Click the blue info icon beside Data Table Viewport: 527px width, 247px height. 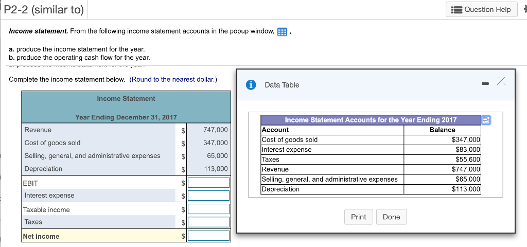click(252, 85)
